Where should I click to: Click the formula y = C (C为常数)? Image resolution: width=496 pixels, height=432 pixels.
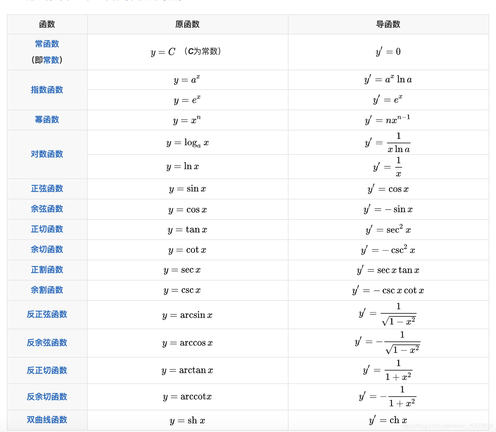[x=186, y=52]
